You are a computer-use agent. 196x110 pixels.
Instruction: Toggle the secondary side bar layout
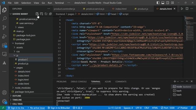click(x=168, y=3)
